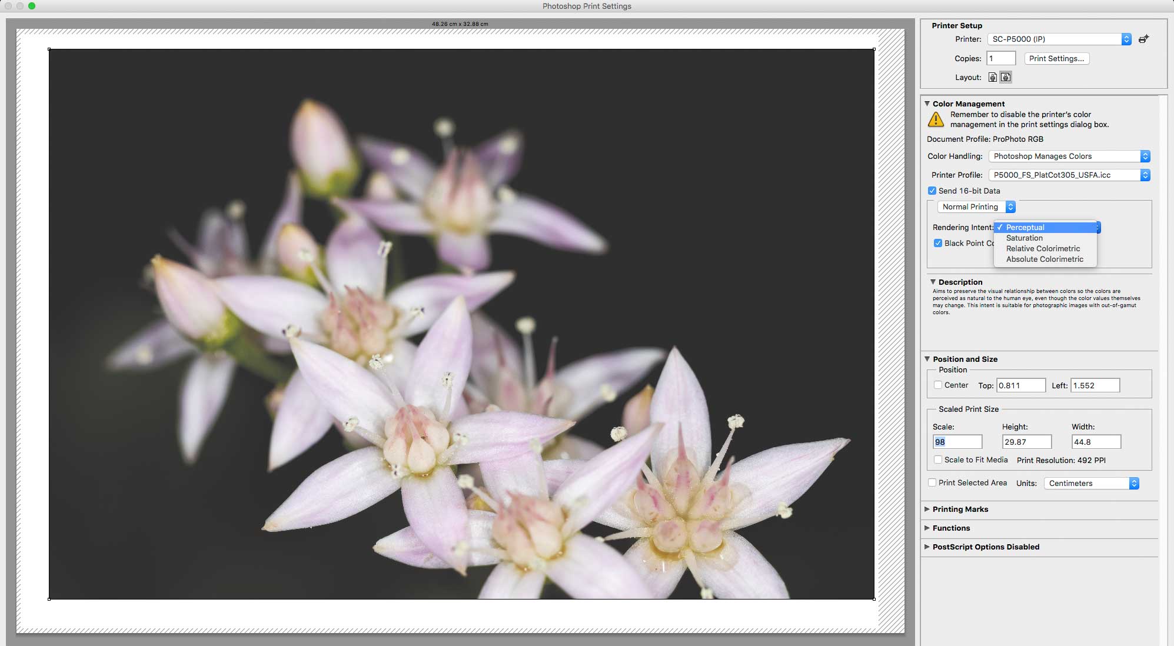Collapse the Description section

933,282
